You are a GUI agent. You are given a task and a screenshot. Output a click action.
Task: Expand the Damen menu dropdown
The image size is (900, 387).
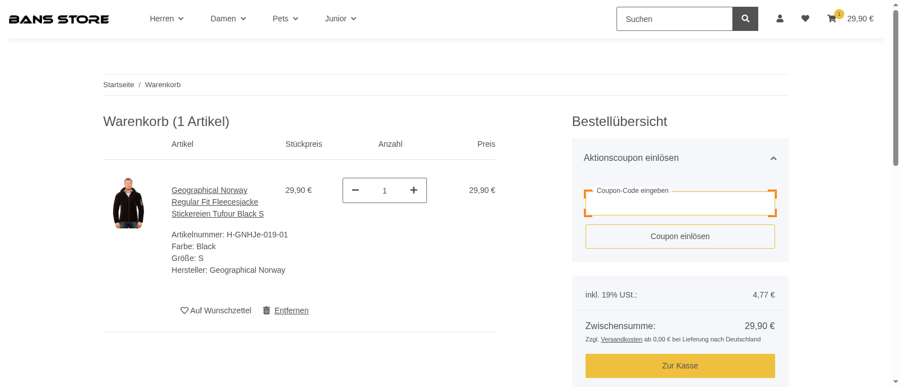pyautogui.click(x=228, y=19)
